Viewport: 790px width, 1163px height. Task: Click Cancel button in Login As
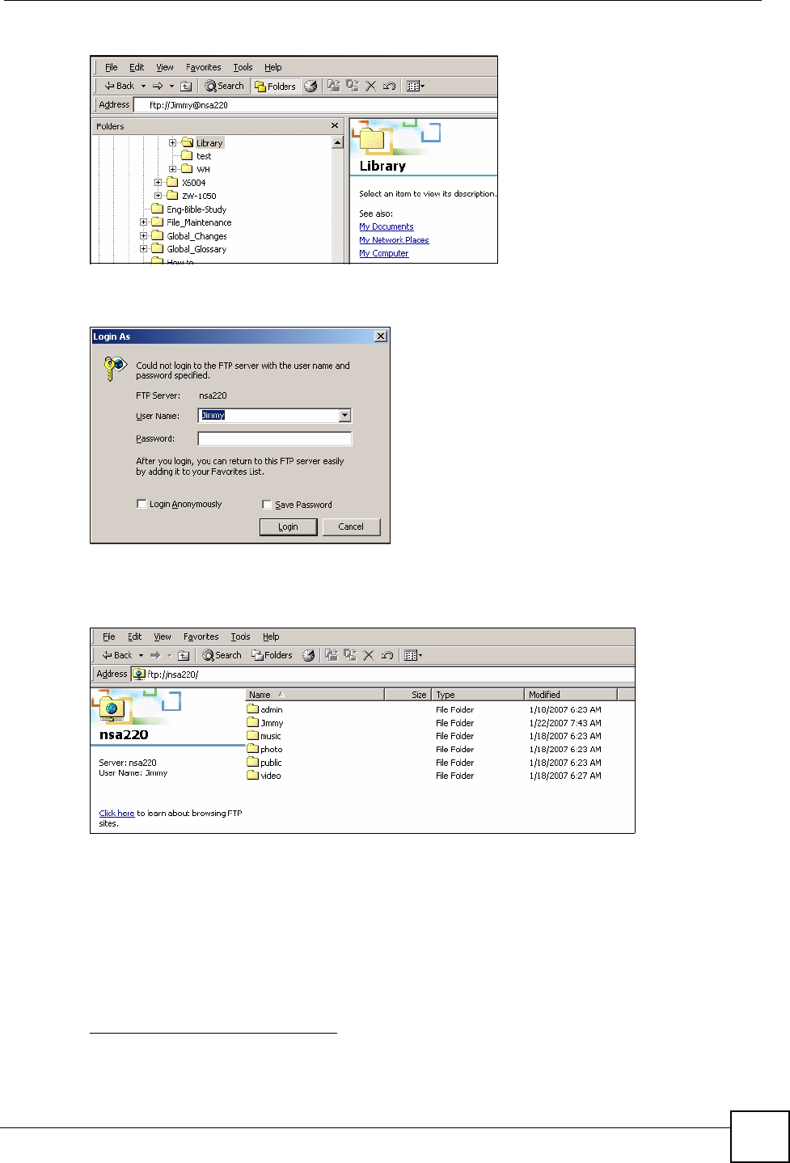[351, 527]
